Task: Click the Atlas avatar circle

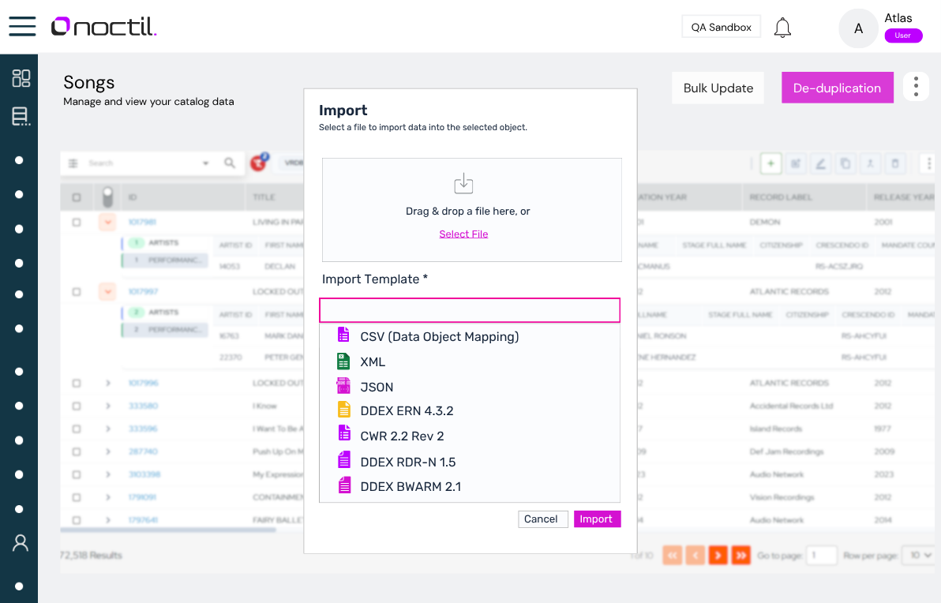Action: [x=858, y=28]
